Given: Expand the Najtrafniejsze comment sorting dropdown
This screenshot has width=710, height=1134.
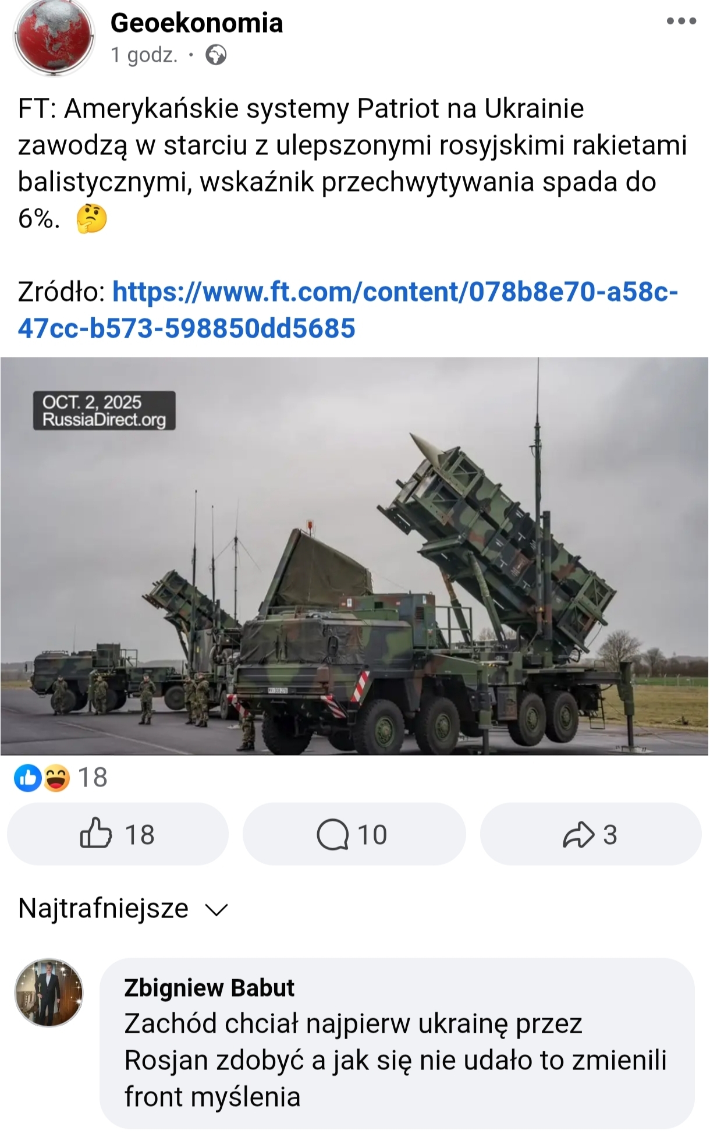Looking at the screenshot, I should click(123, 908).
